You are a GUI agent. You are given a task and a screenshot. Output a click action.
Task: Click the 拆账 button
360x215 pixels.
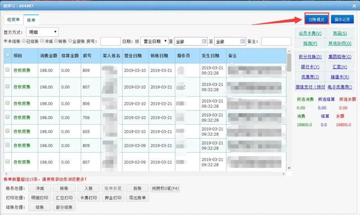(137, 189)
